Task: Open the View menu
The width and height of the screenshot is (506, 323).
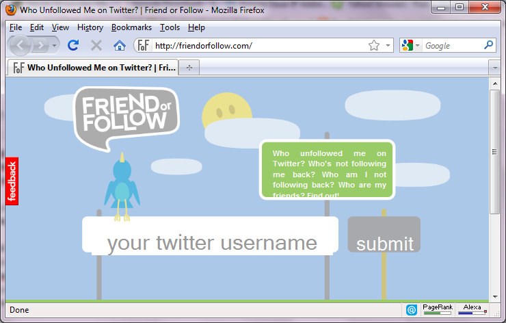Action: tap(60, 27)
